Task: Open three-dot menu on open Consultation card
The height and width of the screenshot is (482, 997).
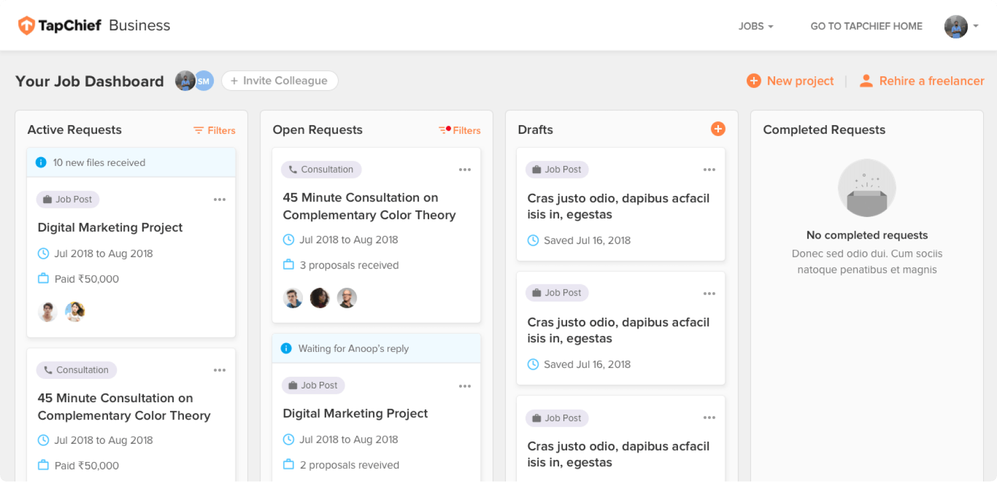Action: 465,170
